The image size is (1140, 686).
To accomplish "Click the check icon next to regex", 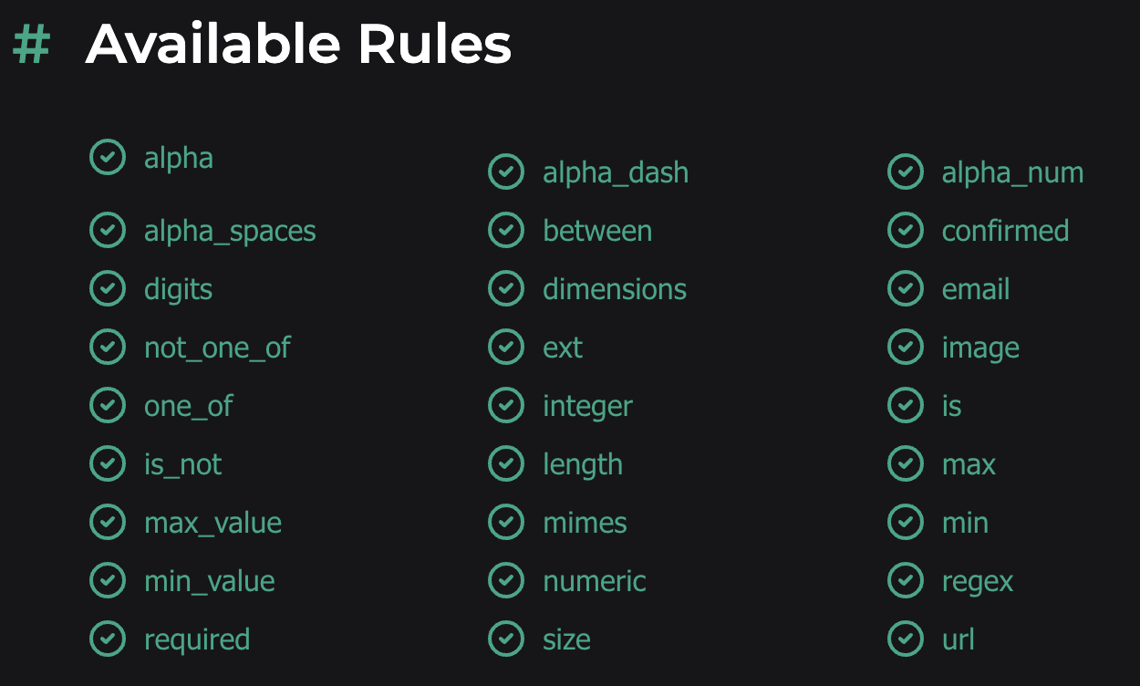I will click(906, 580).
